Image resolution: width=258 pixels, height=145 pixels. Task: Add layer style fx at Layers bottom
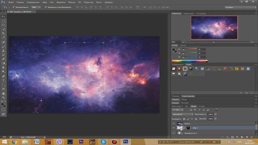[x=228, y=137]
